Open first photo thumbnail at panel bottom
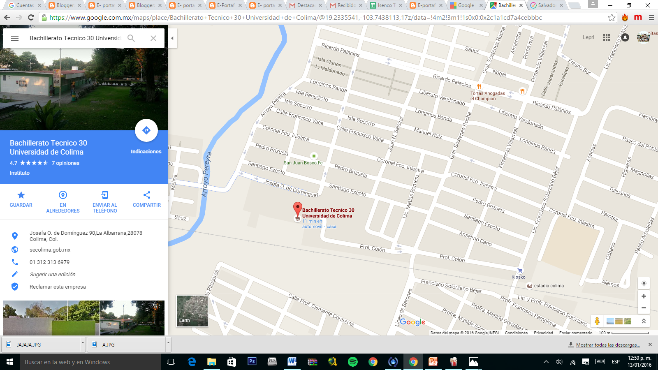The width and height of the screenshot is (658, 370). coord(51,318)
